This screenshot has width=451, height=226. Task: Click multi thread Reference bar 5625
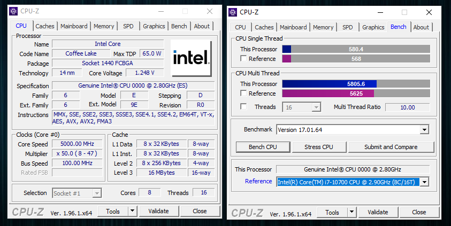point(356,93)
